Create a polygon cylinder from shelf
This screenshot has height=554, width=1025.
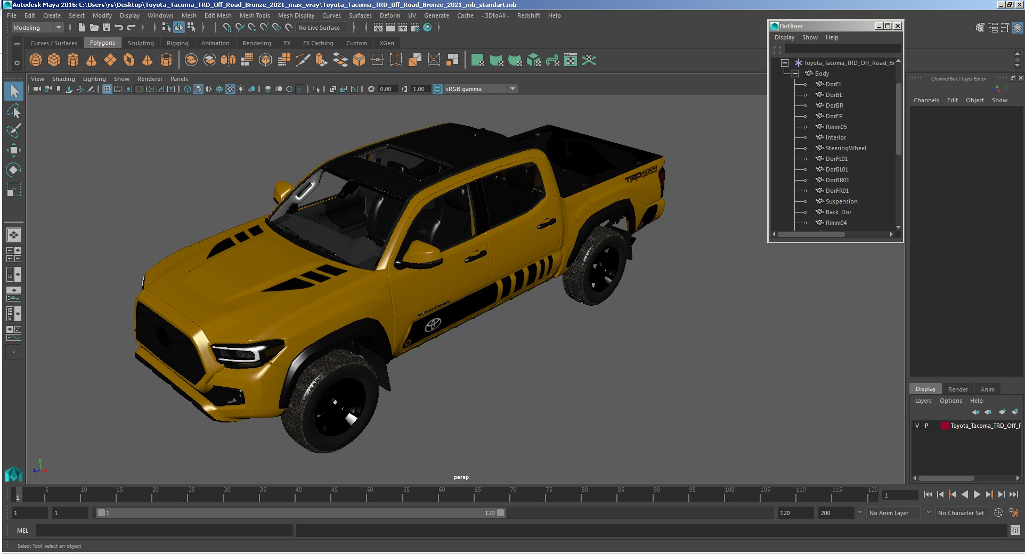[73, 60]
